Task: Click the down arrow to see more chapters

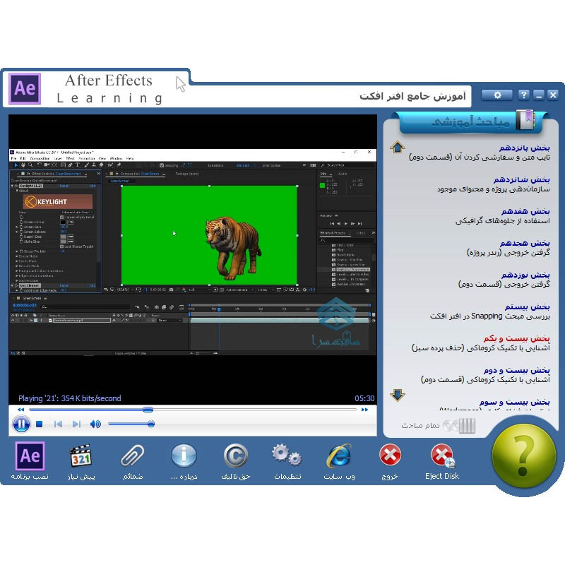Action: 398,395
